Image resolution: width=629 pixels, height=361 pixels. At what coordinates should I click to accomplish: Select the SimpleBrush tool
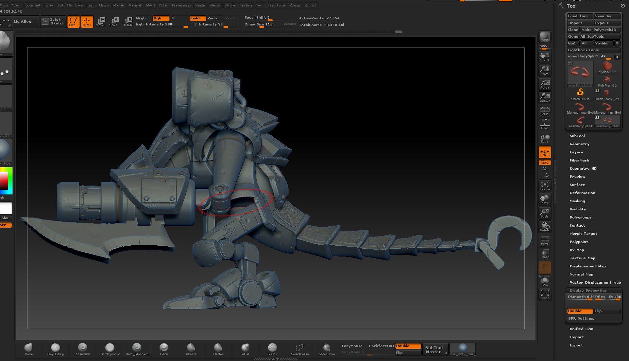pos(580,94)
